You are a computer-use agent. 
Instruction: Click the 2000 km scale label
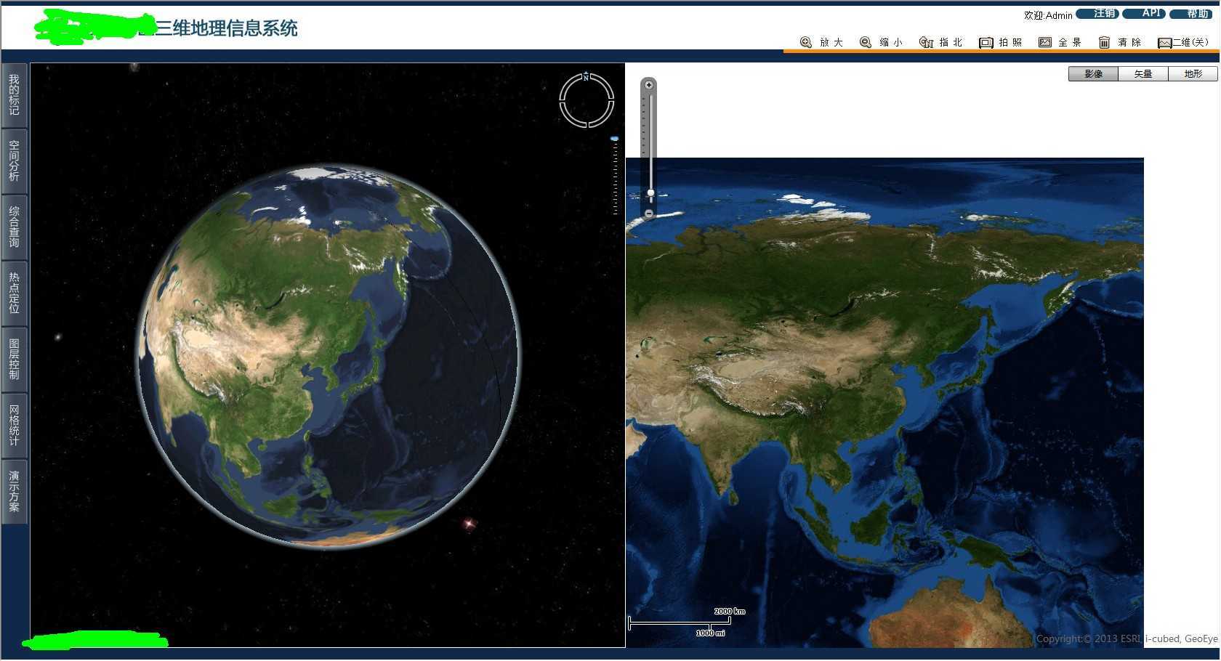729,611
